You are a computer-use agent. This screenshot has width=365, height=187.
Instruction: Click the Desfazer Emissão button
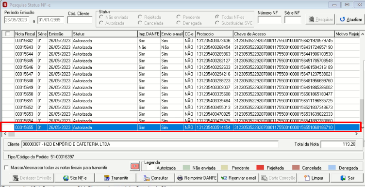click(x=32, y=178)
